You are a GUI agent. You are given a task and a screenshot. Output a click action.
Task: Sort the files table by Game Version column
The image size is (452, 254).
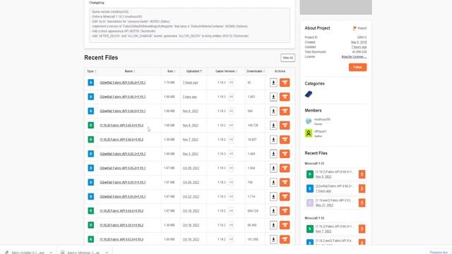[x=226, y=71]
